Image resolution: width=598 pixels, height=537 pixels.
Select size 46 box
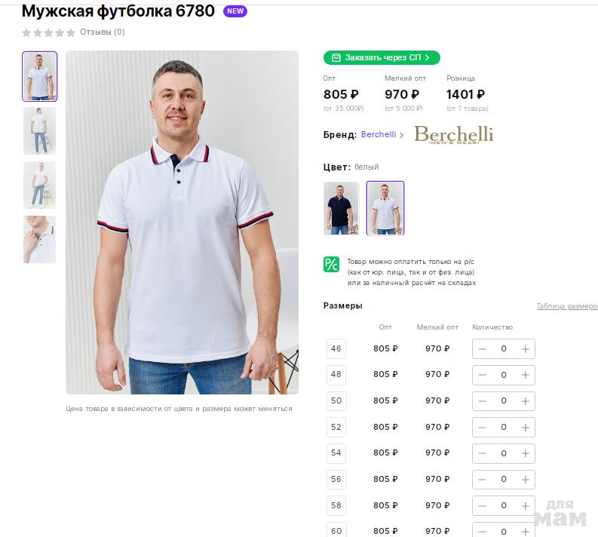[x=336, y=348]
